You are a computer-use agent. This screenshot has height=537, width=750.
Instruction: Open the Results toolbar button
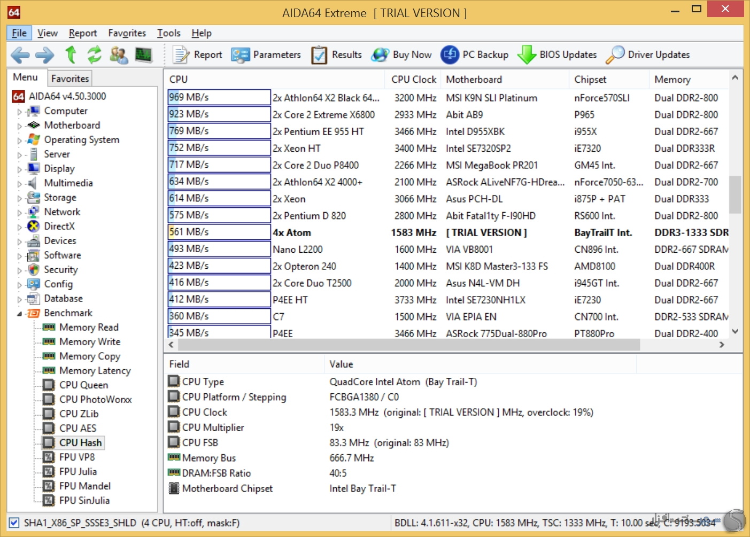coord(337,55)
